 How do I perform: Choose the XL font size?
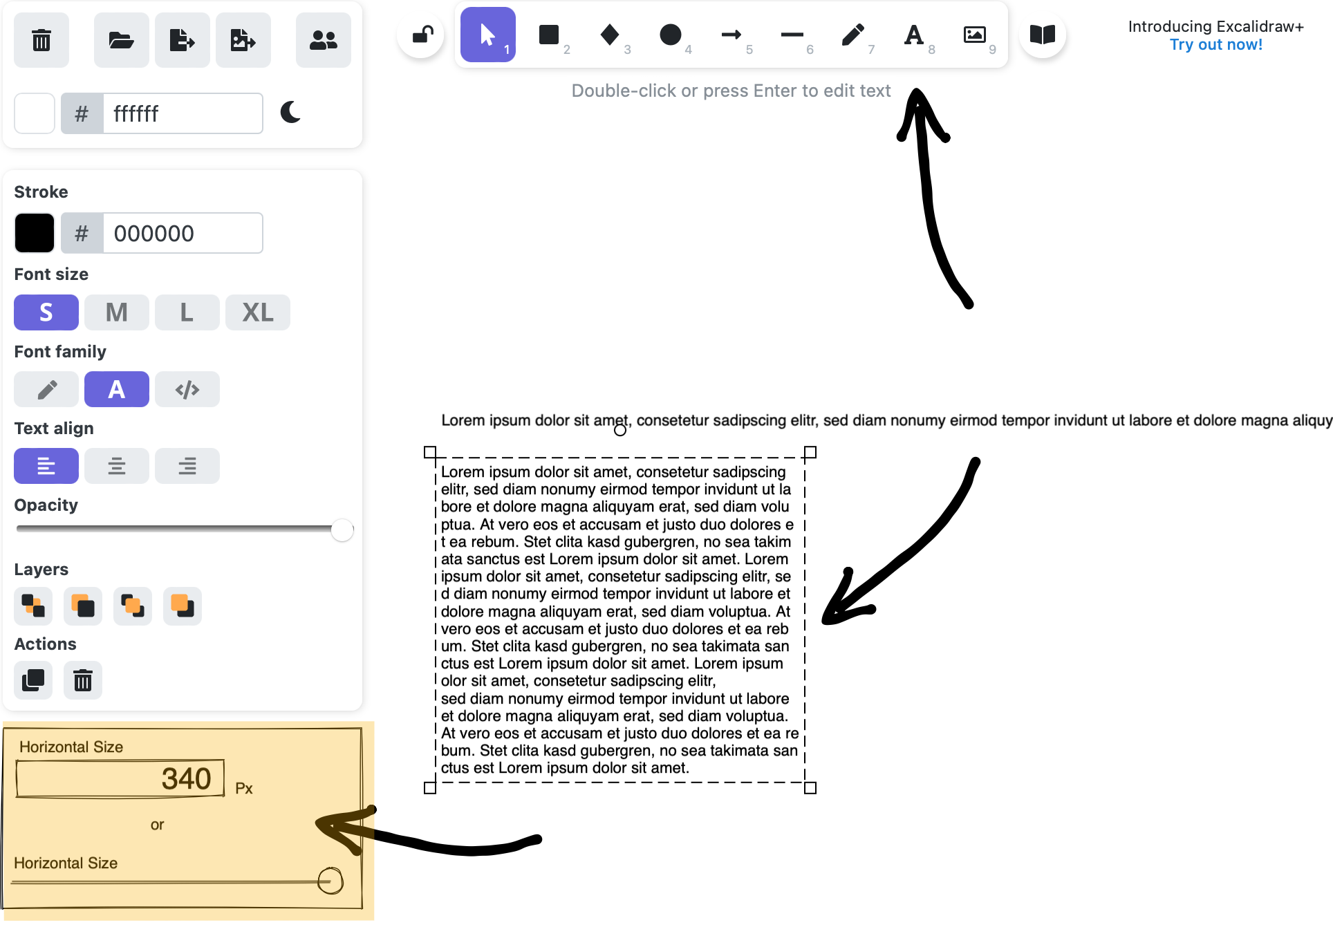(x=257, y=312)
